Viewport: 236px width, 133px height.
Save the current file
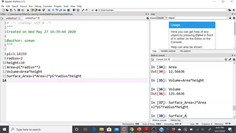pyautogui.click(x=11, y=10)
